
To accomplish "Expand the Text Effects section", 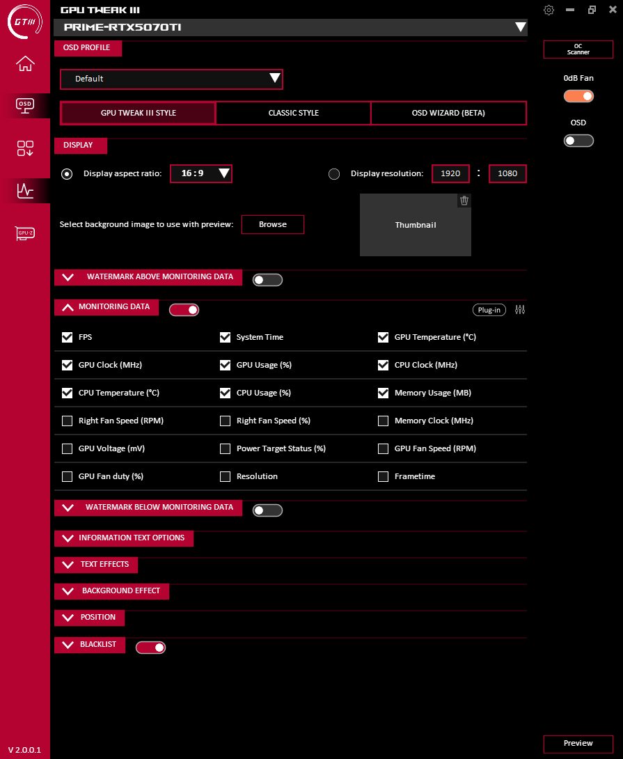I will coord(96,565).
